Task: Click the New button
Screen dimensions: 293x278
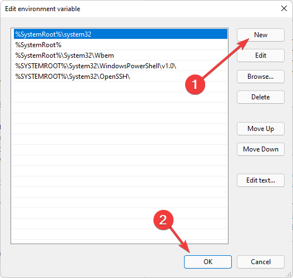Action: point(261,35)
